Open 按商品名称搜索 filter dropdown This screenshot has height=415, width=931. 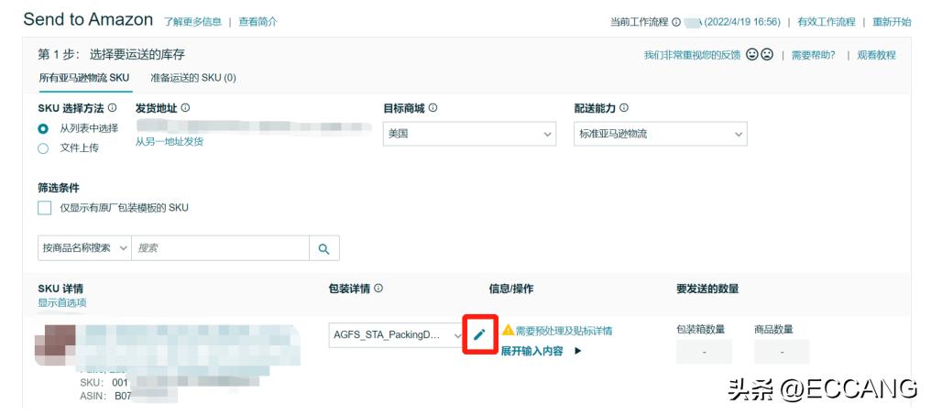(x=84, y=248)
